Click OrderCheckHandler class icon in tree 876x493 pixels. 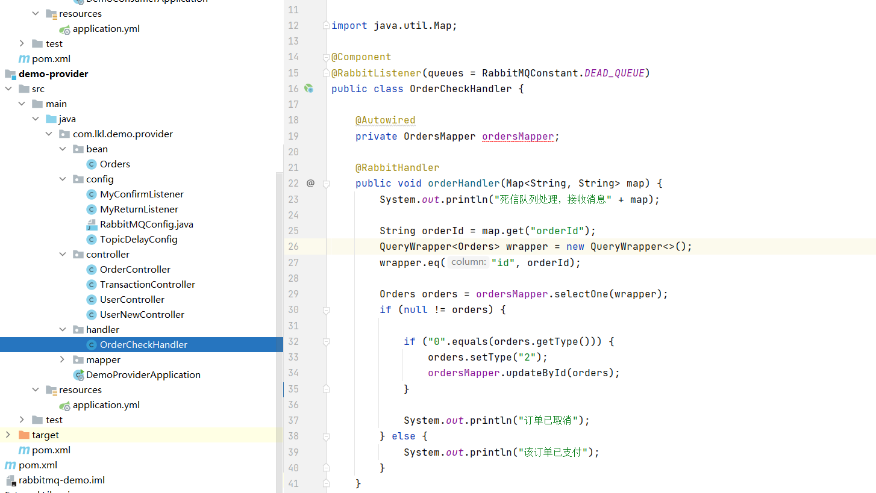point(92,345)
